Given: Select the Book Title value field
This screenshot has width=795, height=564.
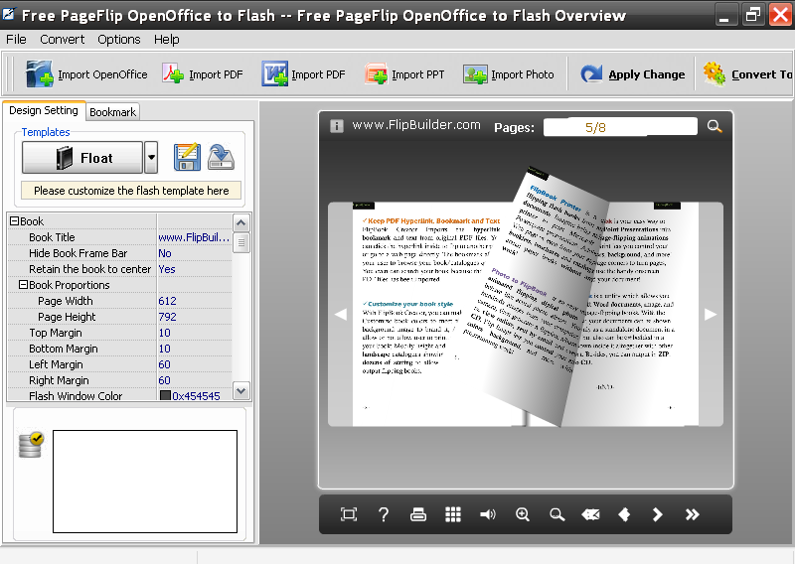Looking at the screenshot, I should tap(194, 237).
